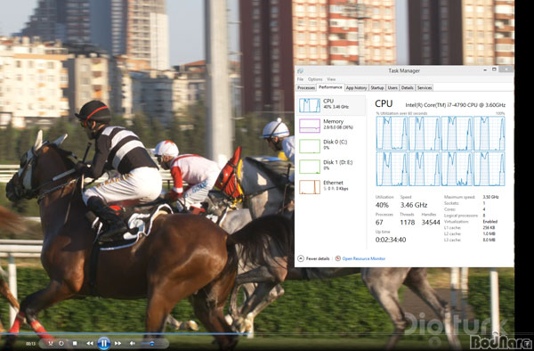Switch to the Processes tab

[306, 88]
